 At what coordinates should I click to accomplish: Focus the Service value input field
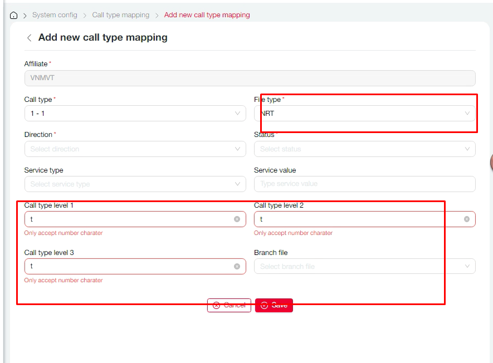(364, 184)
